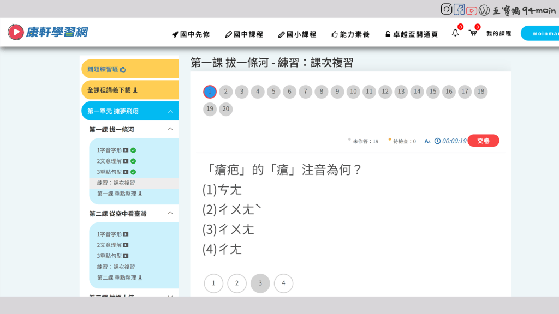
Task: Select answer option 2 circle
Action: (237, 283)
